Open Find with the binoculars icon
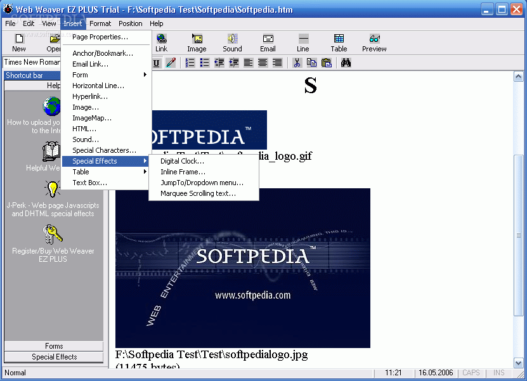This screenshot has width=527, height=381. coord(346,63)
